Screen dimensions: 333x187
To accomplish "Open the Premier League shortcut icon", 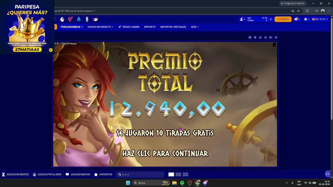I will click(x=62, y=19).
